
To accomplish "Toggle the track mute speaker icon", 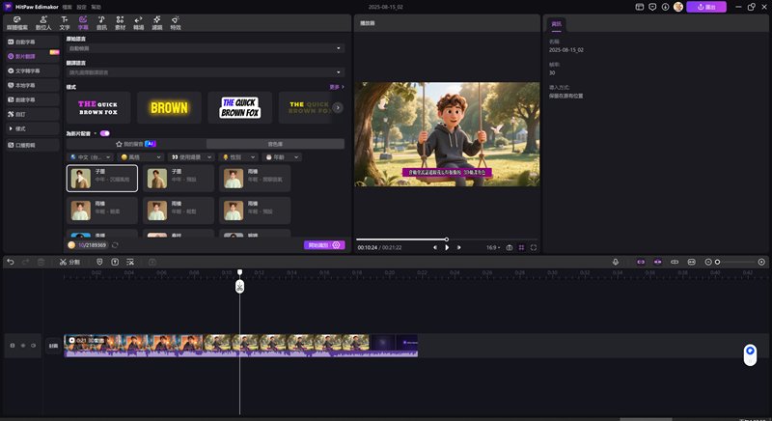I will click(x=34, y=346).
